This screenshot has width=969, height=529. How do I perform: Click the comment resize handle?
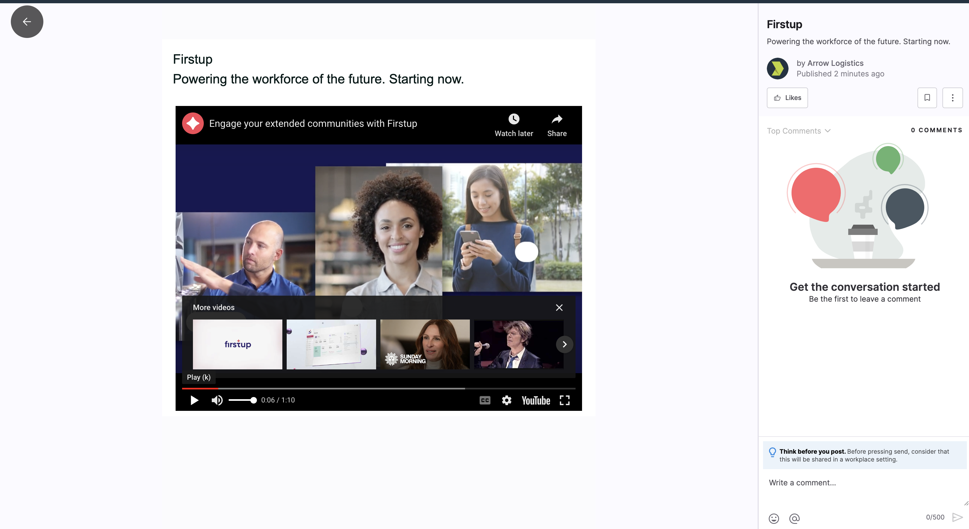[x=966, y=503]
